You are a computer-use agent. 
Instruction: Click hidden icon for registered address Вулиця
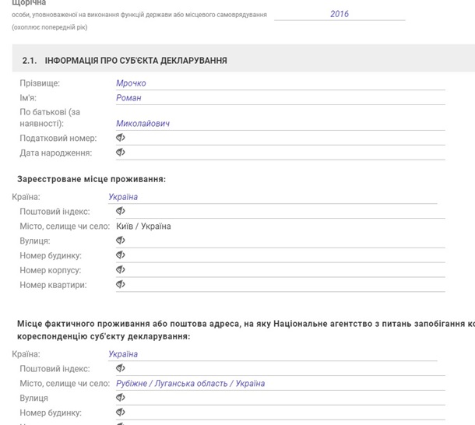pyautogui.click(x=121, y=241)
